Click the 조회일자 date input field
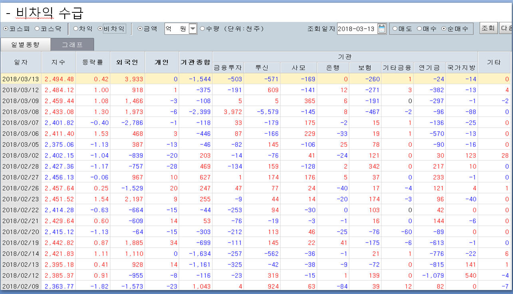 point(356,29)
